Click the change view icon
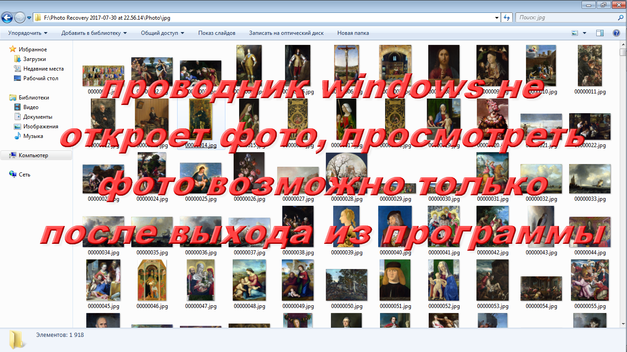The width and height of the screenshot is (627, 352). tap(575, 33)
